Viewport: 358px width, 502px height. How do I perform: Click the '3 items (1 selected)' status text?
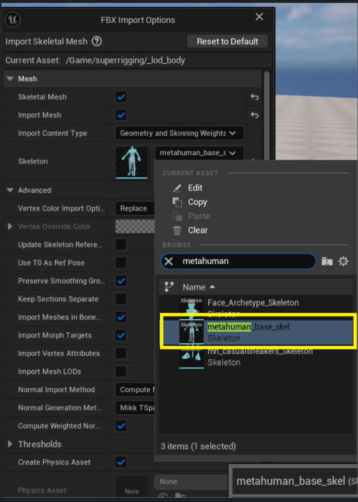pos(198,446)
